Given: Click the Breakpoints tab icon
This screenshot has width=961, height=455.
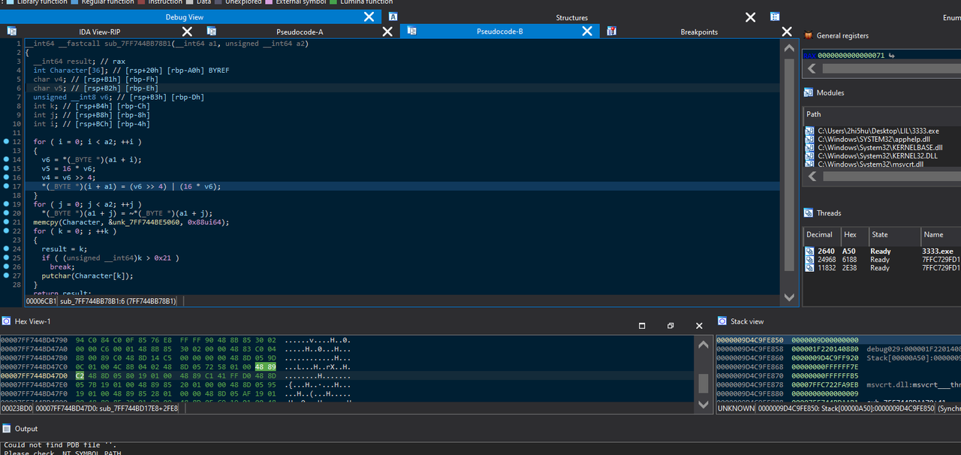Looking at the screenshot, I should [612, 32].
